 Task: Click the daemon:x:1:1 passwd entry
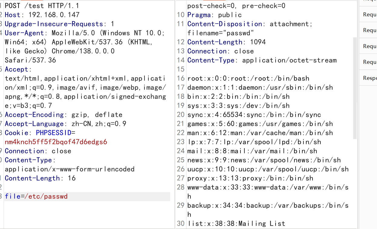(260, 87)
